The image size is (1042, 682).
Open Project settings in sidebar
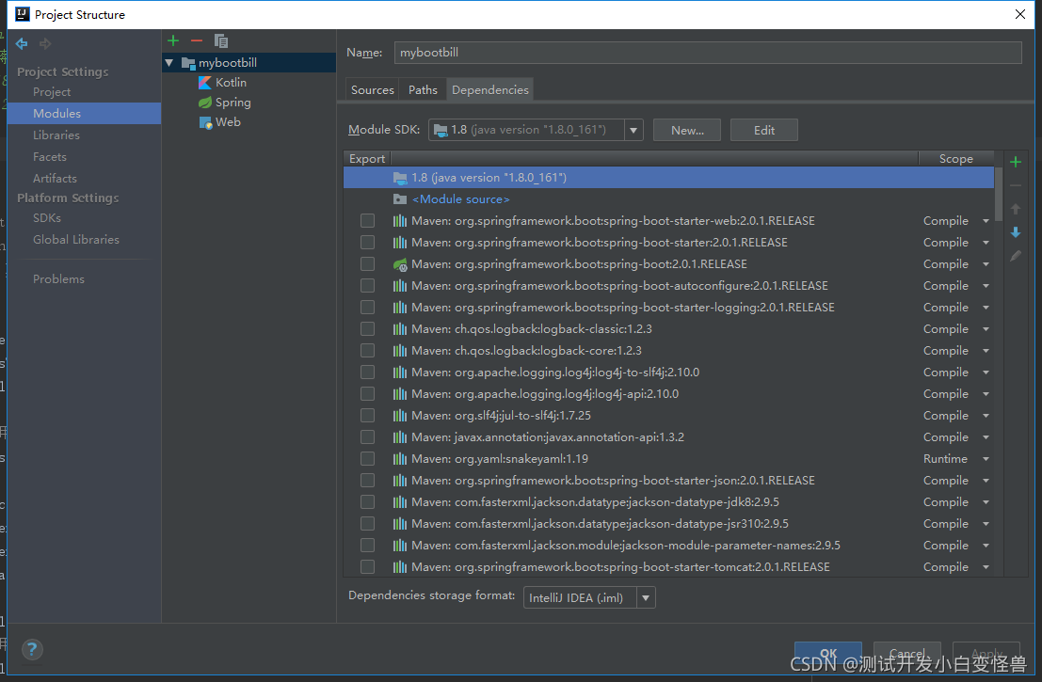[52, 92]
